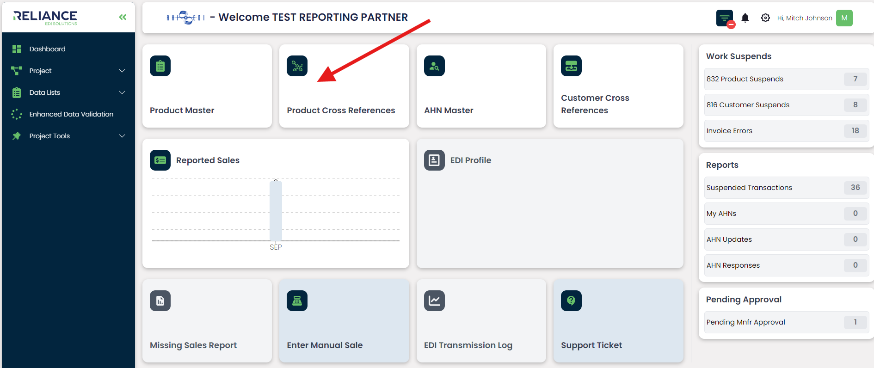Open 816 Customer Suspends row

pyautogui.click(x=786, y=105)
